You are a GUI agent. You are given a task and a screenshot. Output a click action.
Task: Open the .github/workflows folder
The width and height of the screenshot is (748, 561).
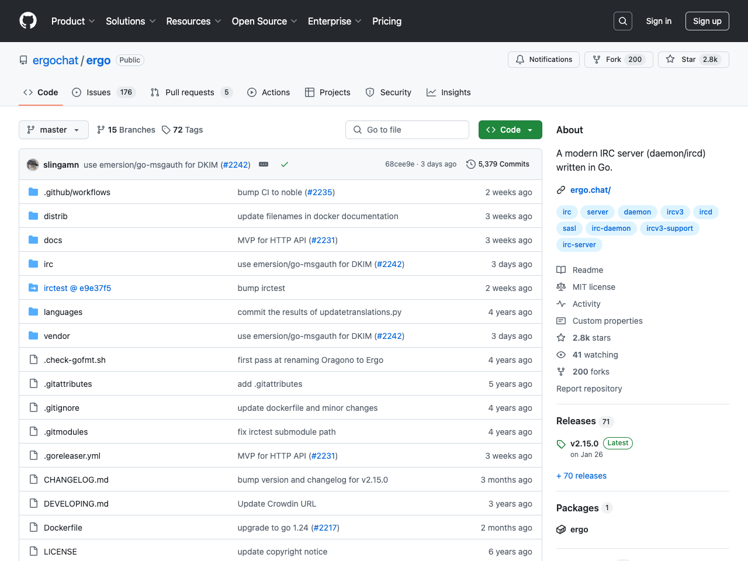click(x=77, y=192)
